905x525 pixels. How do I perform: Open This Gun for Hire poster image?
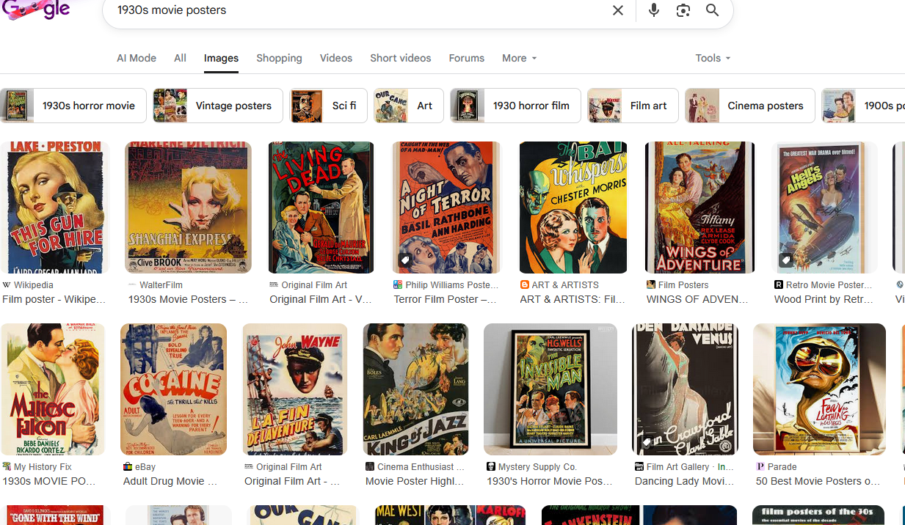54,208
